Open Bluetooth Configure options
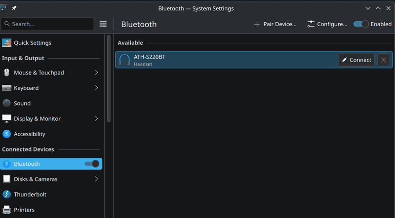Screen dimensions: 395x218 (327, 24)
